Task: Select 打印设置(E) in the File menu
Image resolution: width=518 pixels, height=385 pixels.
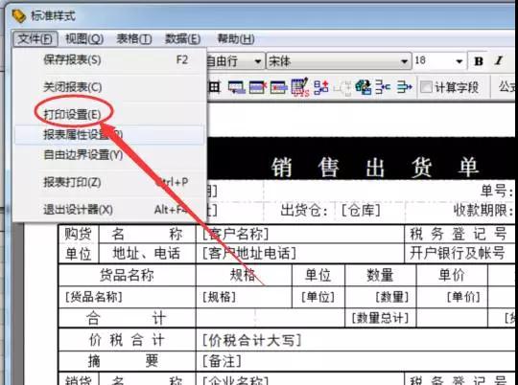Action: pyautogui.click(x=72, y=115)
